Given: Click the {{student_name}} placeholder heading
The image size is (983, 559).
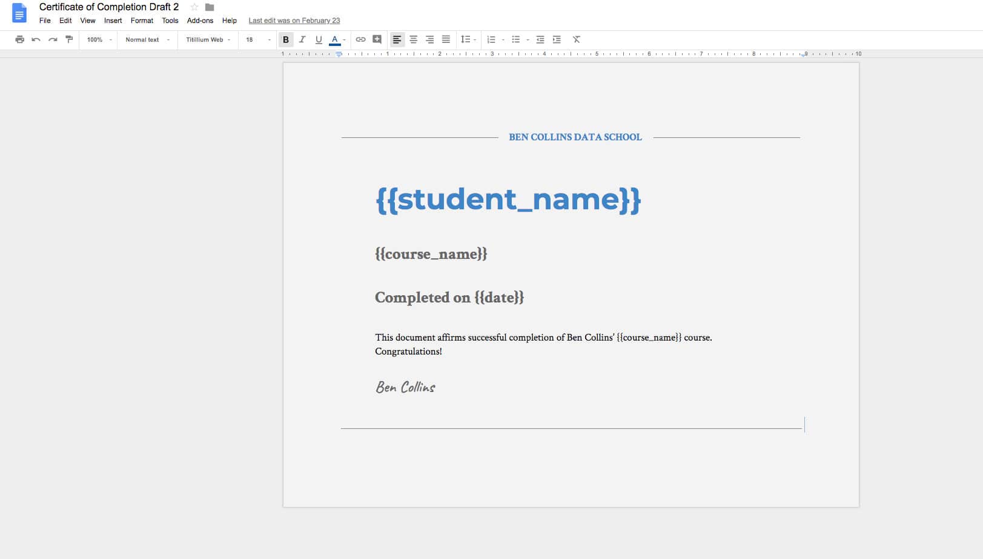Looking at the screenshot, I should click(x=508, y=199).
